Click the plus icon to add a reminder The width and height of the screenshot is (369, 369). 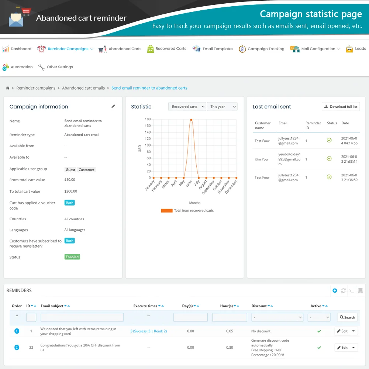point(335,291)
